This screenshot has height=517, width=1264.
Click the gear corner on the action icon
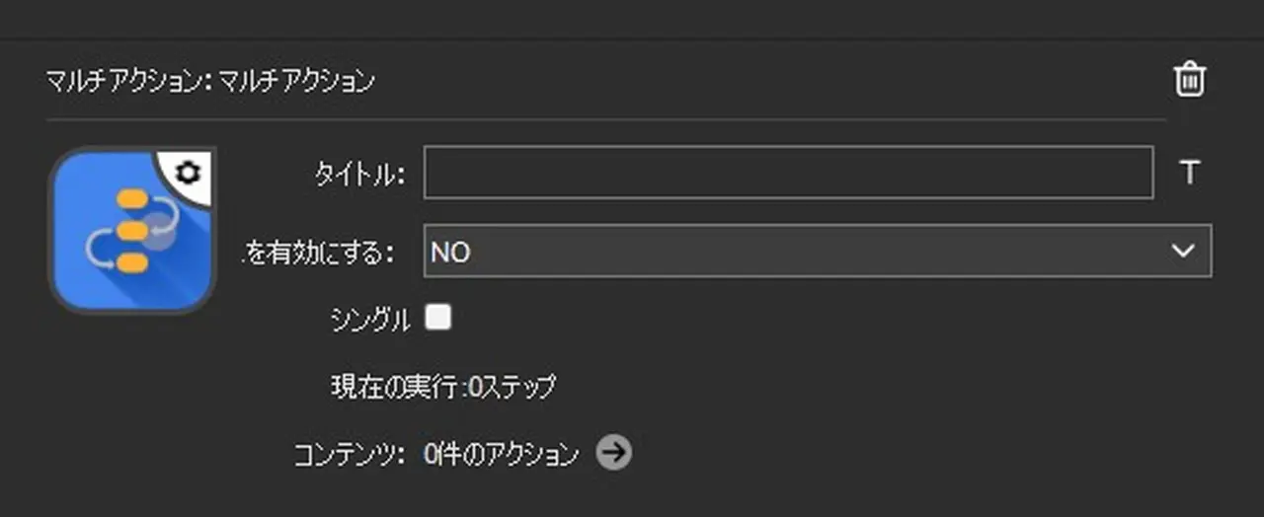[189, 172]
